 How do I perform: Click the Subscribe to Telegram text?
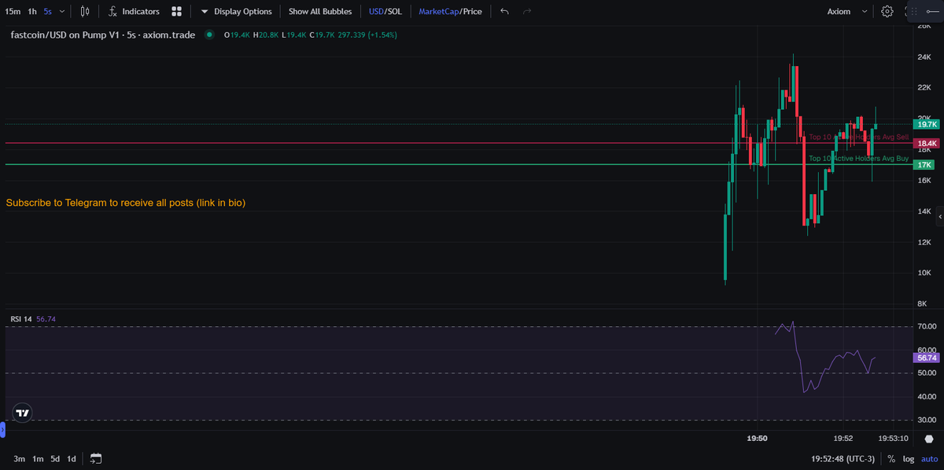click(x=126, y=203)
